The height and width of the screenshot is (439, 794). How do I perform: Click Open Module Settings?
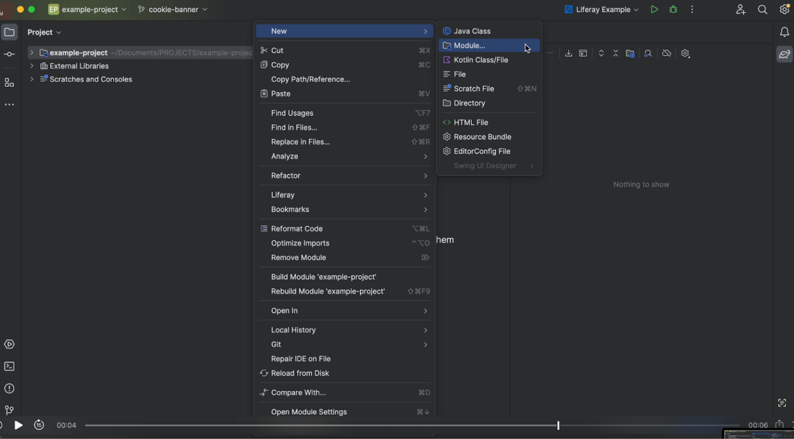click(x=309, y=412)
